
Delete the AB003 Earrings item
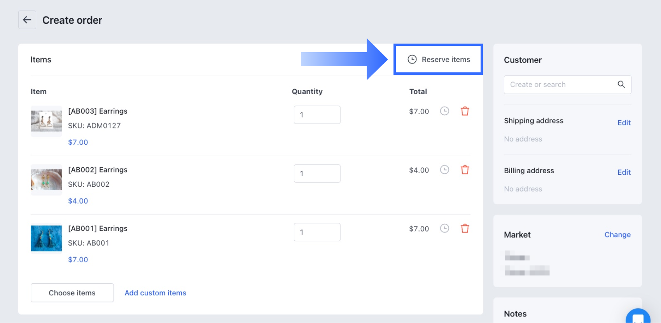(x=465, y=111)
